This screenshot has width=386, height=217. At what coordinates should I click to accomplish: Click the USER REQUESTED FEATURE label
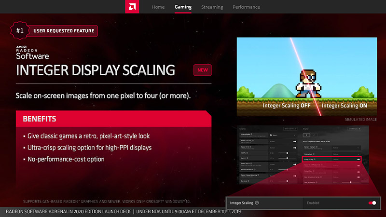click(x=64, y=31)
